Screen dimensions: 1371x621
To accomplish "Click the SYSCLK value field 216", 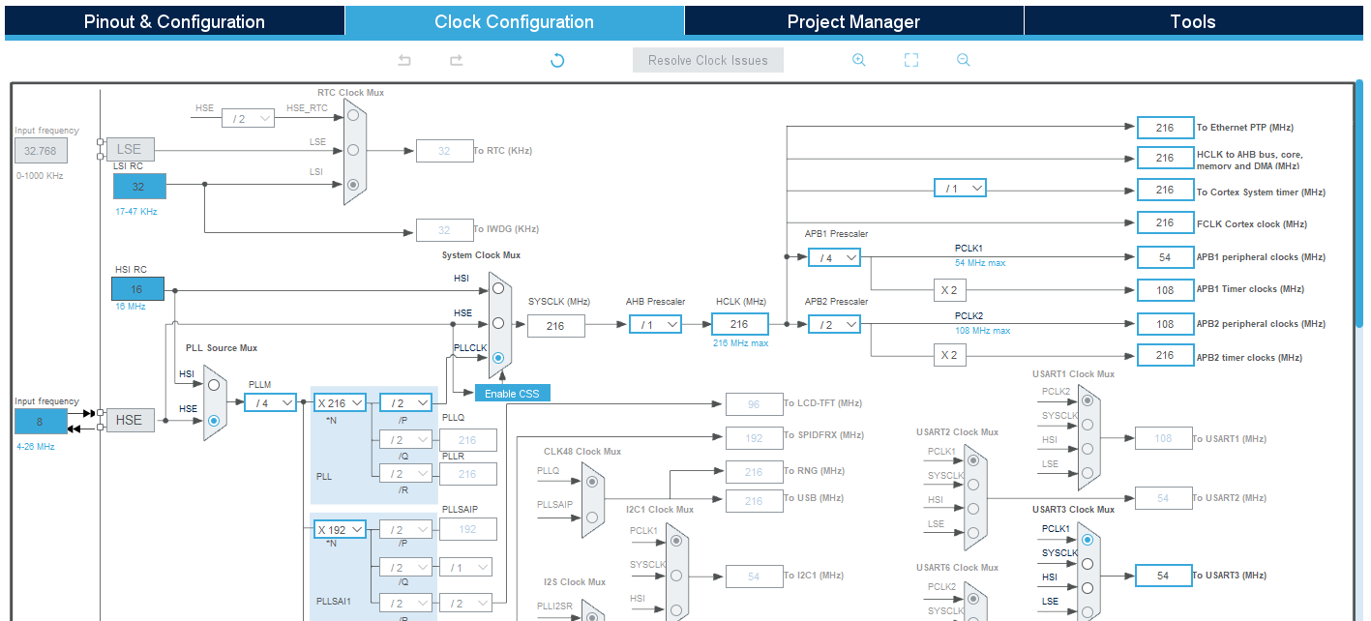I will 555,325.
